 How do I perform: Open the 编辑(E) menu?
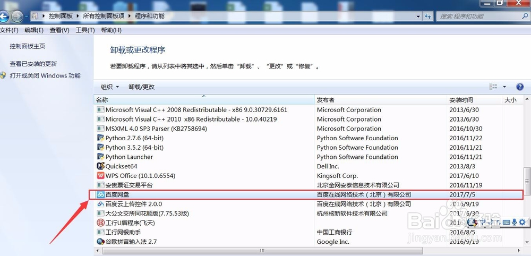[34, 30]
